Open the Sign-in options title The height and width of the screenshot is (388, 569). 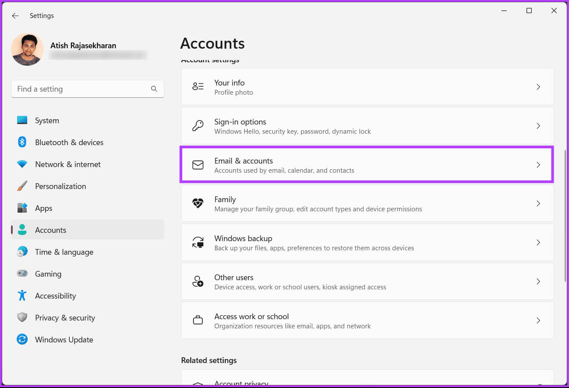pos(240,121)
